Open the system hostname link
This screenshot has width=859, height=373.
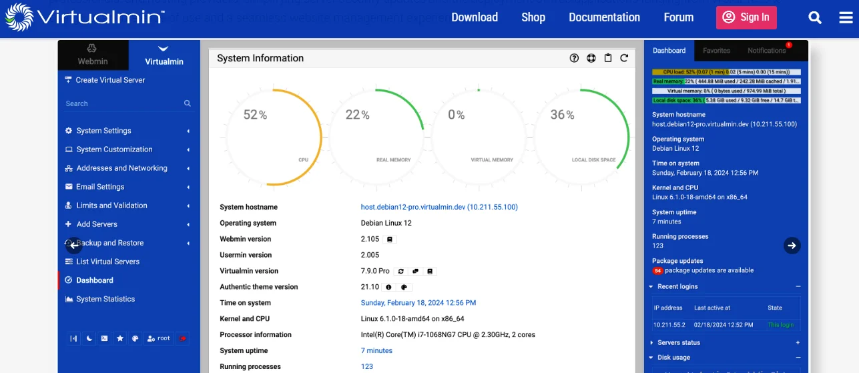coord(439,207)
